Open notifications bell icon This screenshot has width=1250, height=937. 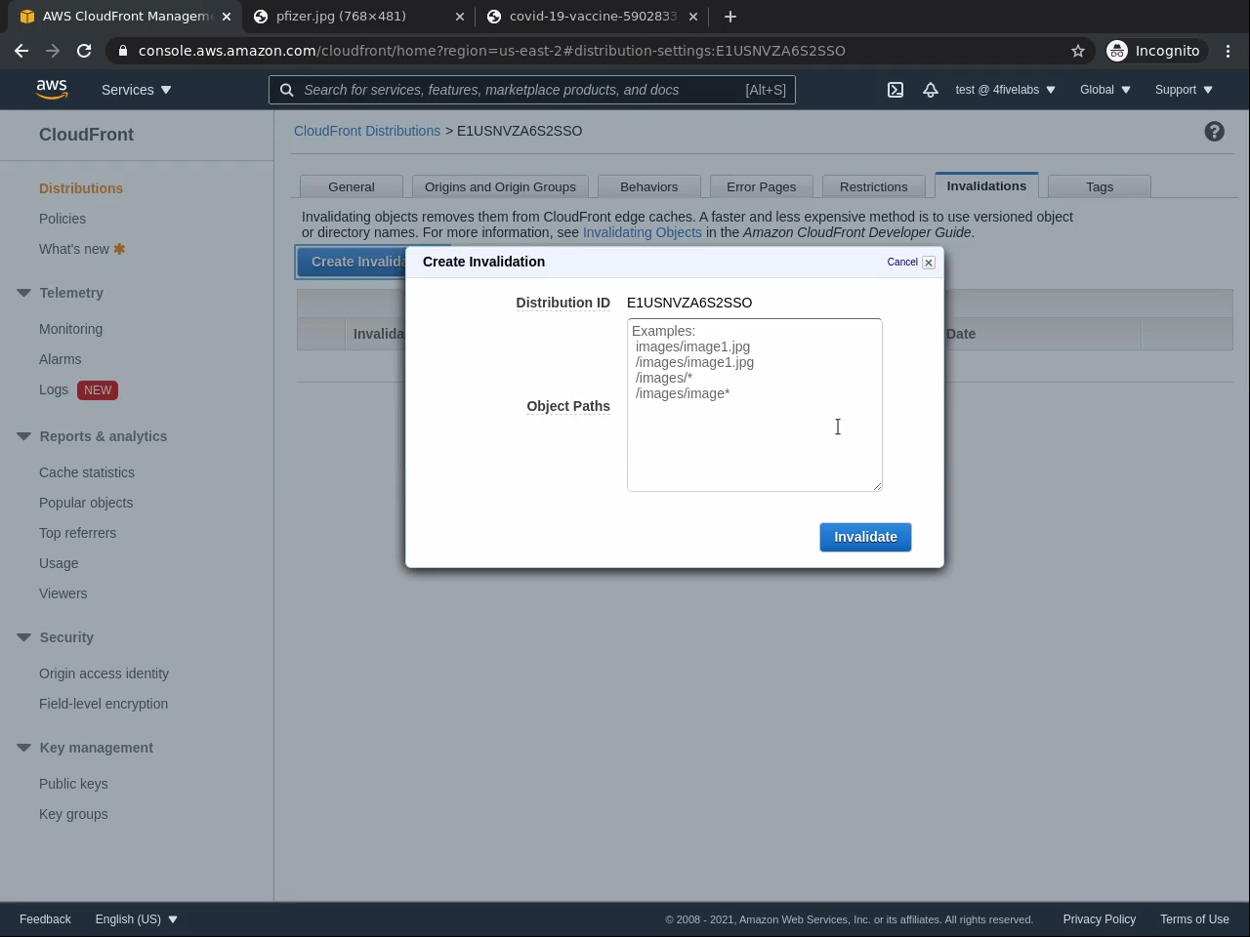click(x=931, y=90)
